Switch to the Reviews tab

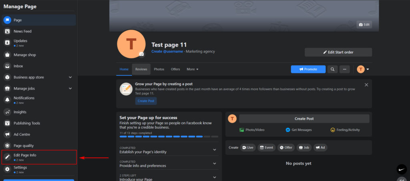[141, 69]
